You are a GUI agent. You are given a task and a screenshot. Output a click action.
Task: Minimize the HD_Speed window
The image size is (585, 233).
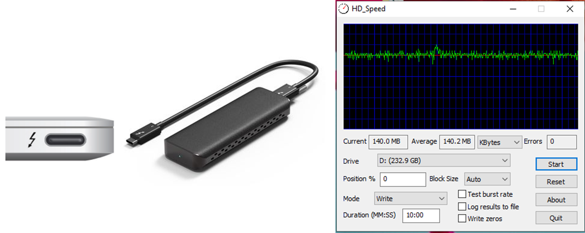(512, 8)
